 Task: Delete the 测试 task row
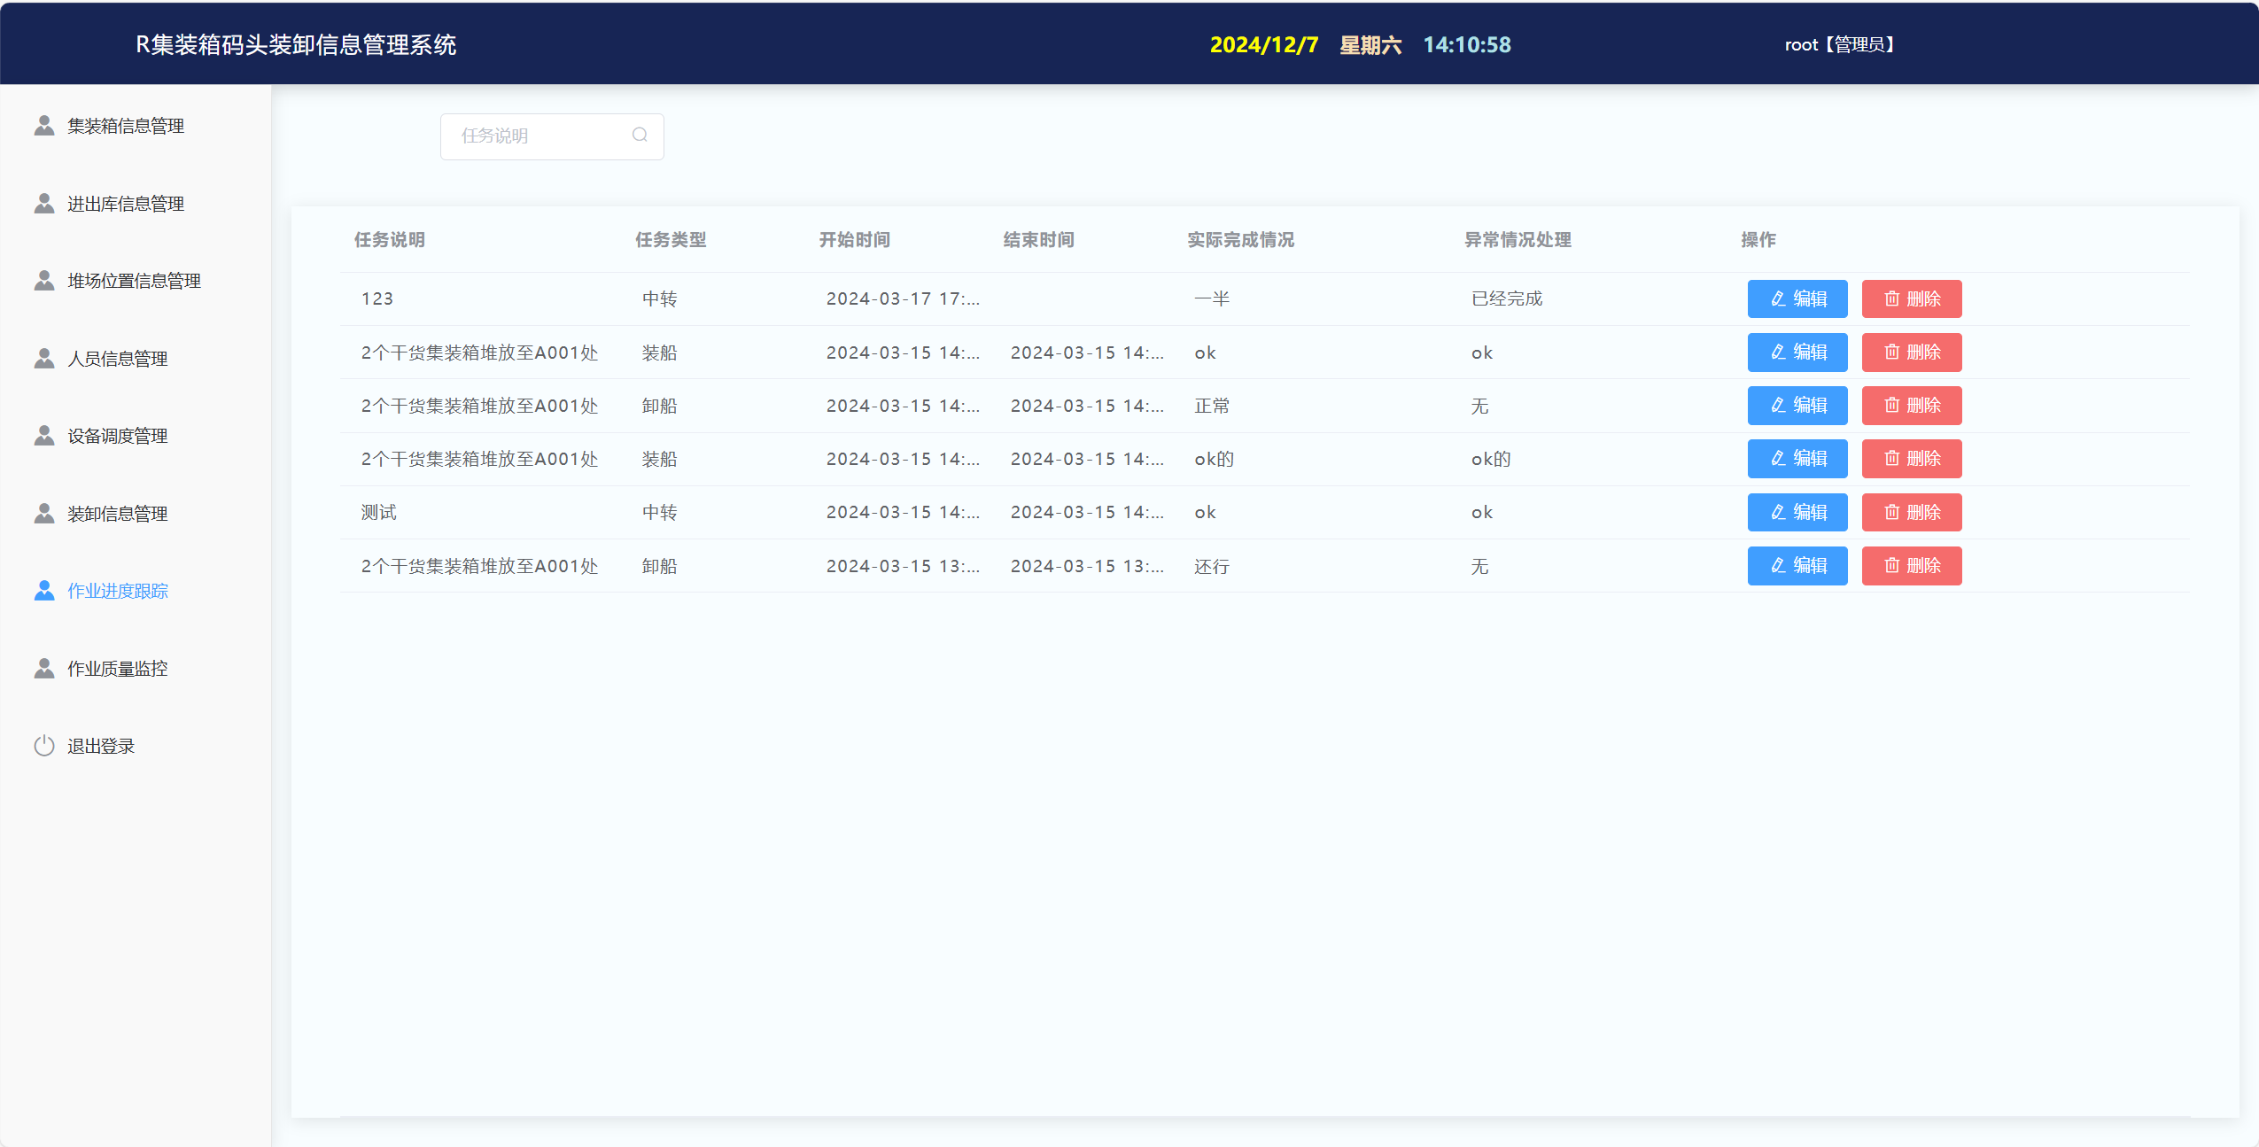1911,512
